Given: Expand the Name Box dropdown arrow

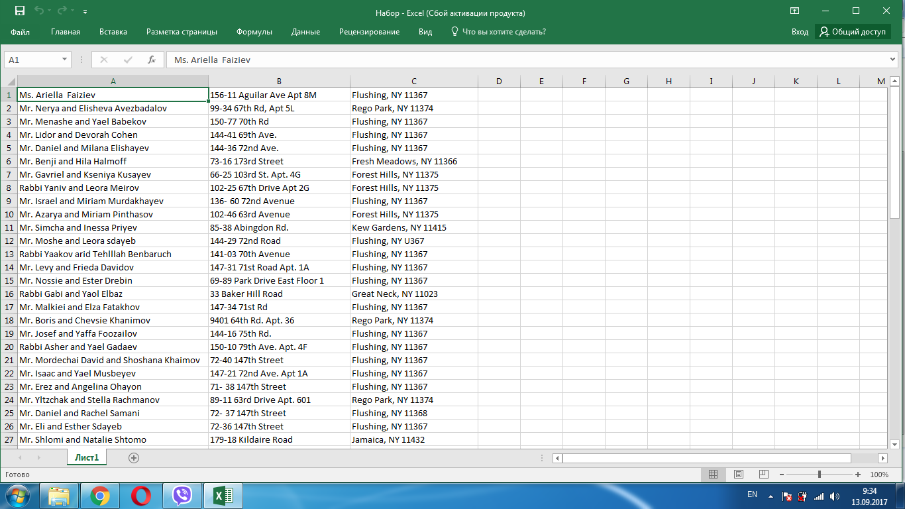Looking at the screenshot, I should click(x=65, y=60).
